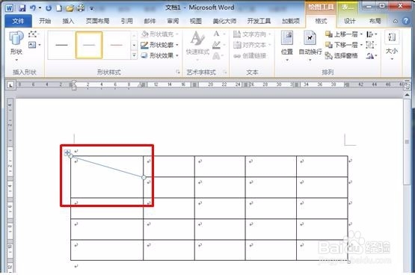Switch to the 页面布局 ribbon tab
The width and height of the screenshot is (415, 275).
[97, 21]
